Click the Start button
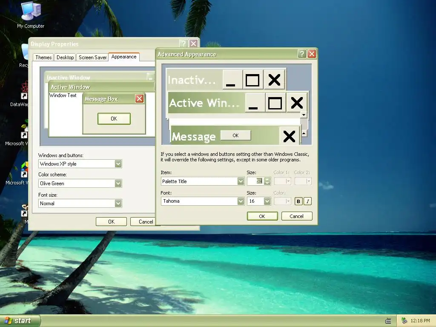This screenshot has height=327, width=436. click(20, 321)
